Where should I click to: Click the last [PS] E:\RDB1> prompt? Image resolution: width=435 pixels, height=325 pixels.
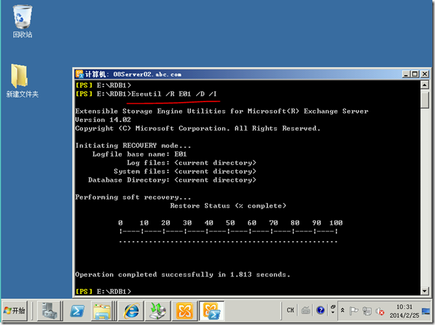point(103,291)
